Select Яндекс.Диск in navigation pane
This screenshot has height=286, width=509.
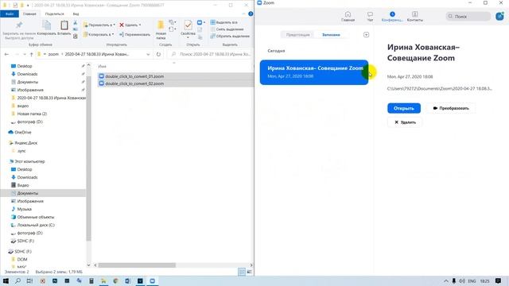point(25,143)
